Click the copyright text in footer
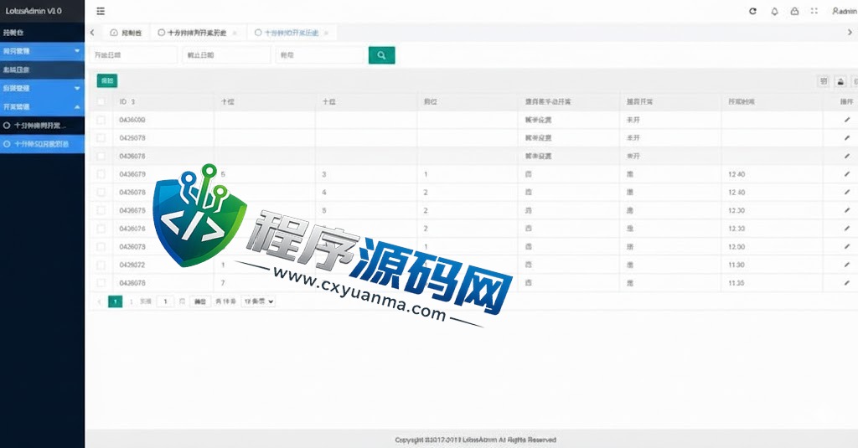 click(x=476, y=440)
